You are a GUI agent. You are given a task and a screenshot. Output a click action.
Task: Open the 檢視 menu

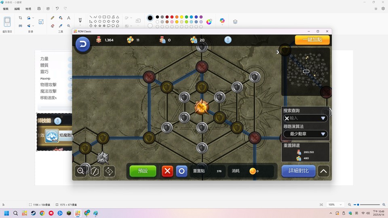pyautogui.click(x=28, y=8)
